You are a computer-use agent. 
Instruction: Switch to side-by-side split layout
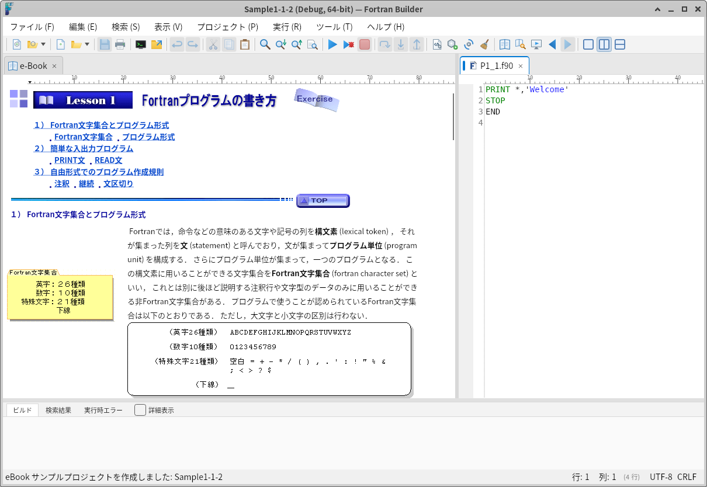[604, 44]
